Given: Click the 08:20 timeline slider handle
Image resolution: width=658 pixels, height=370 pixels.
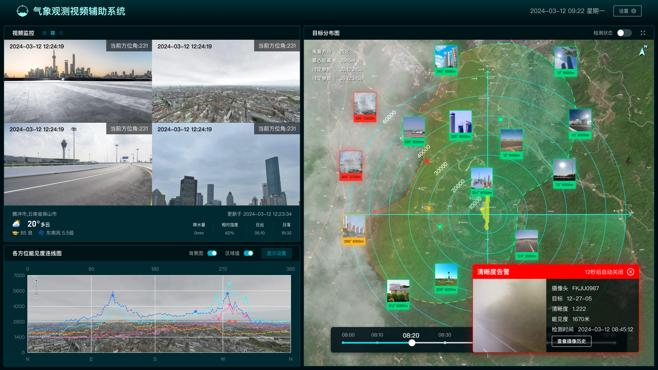Looking at the screenshot, I should click(x=412, y=343).
